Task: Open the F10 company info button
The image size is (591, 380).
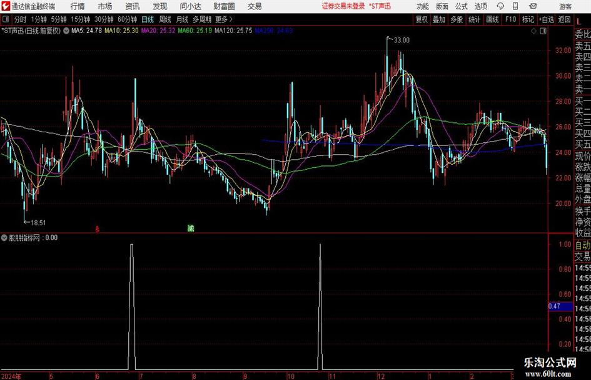Action: (511, 19)
